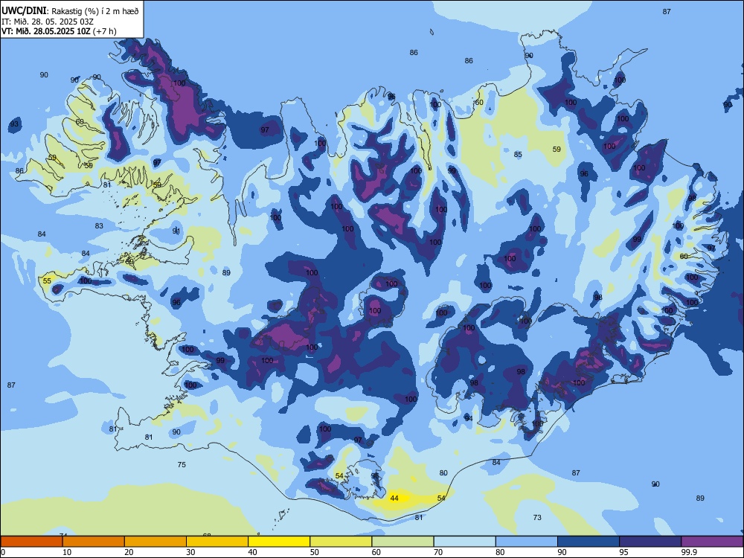
Task: Click the pale blue 70–80 legend swatch
Action: coord(464,542)
